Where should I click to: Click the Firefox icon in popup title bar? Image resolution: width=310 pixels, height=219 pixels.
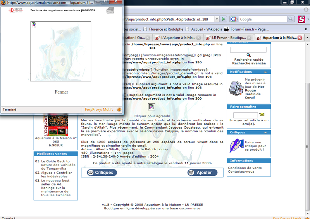3,3
